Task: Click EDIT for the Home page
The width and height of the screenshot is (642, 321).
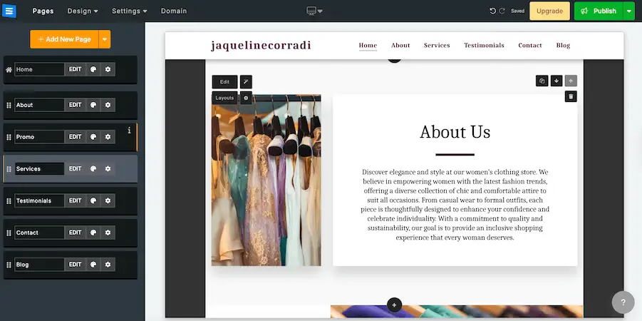Action: [75, 69]
